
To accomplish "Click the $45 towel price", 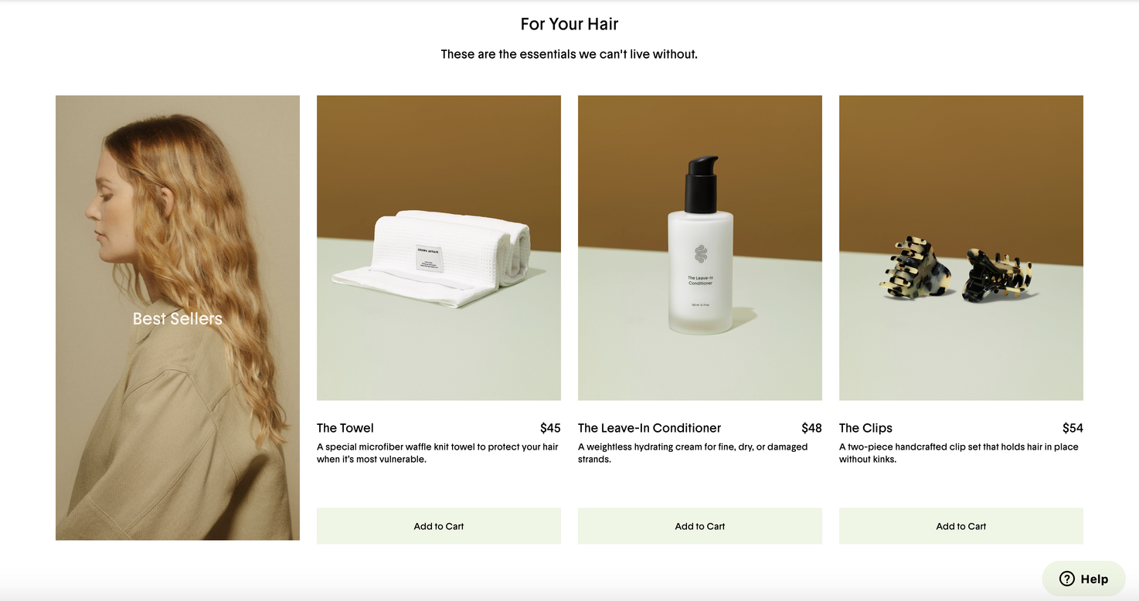I will (550, 428).
